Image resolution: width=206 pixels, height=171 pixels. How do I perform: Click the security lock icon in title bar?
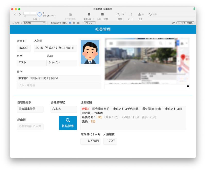click(194, 9)
